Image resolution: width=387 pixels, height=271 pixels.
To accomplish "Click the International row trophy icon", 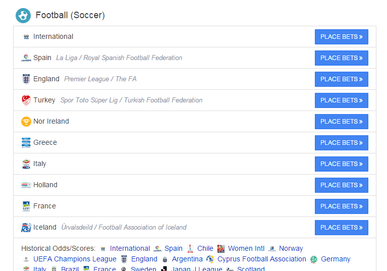I will [26, 37].
